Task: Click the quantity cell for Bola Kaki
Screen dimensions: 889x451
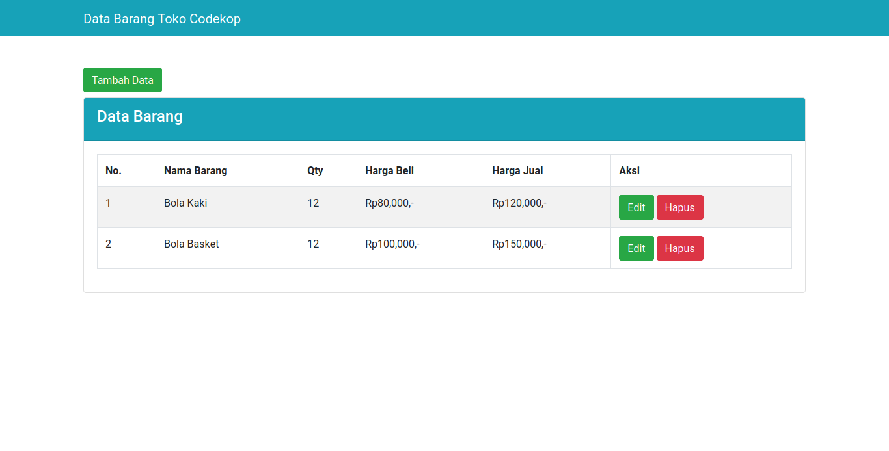Action: point(313,203)
